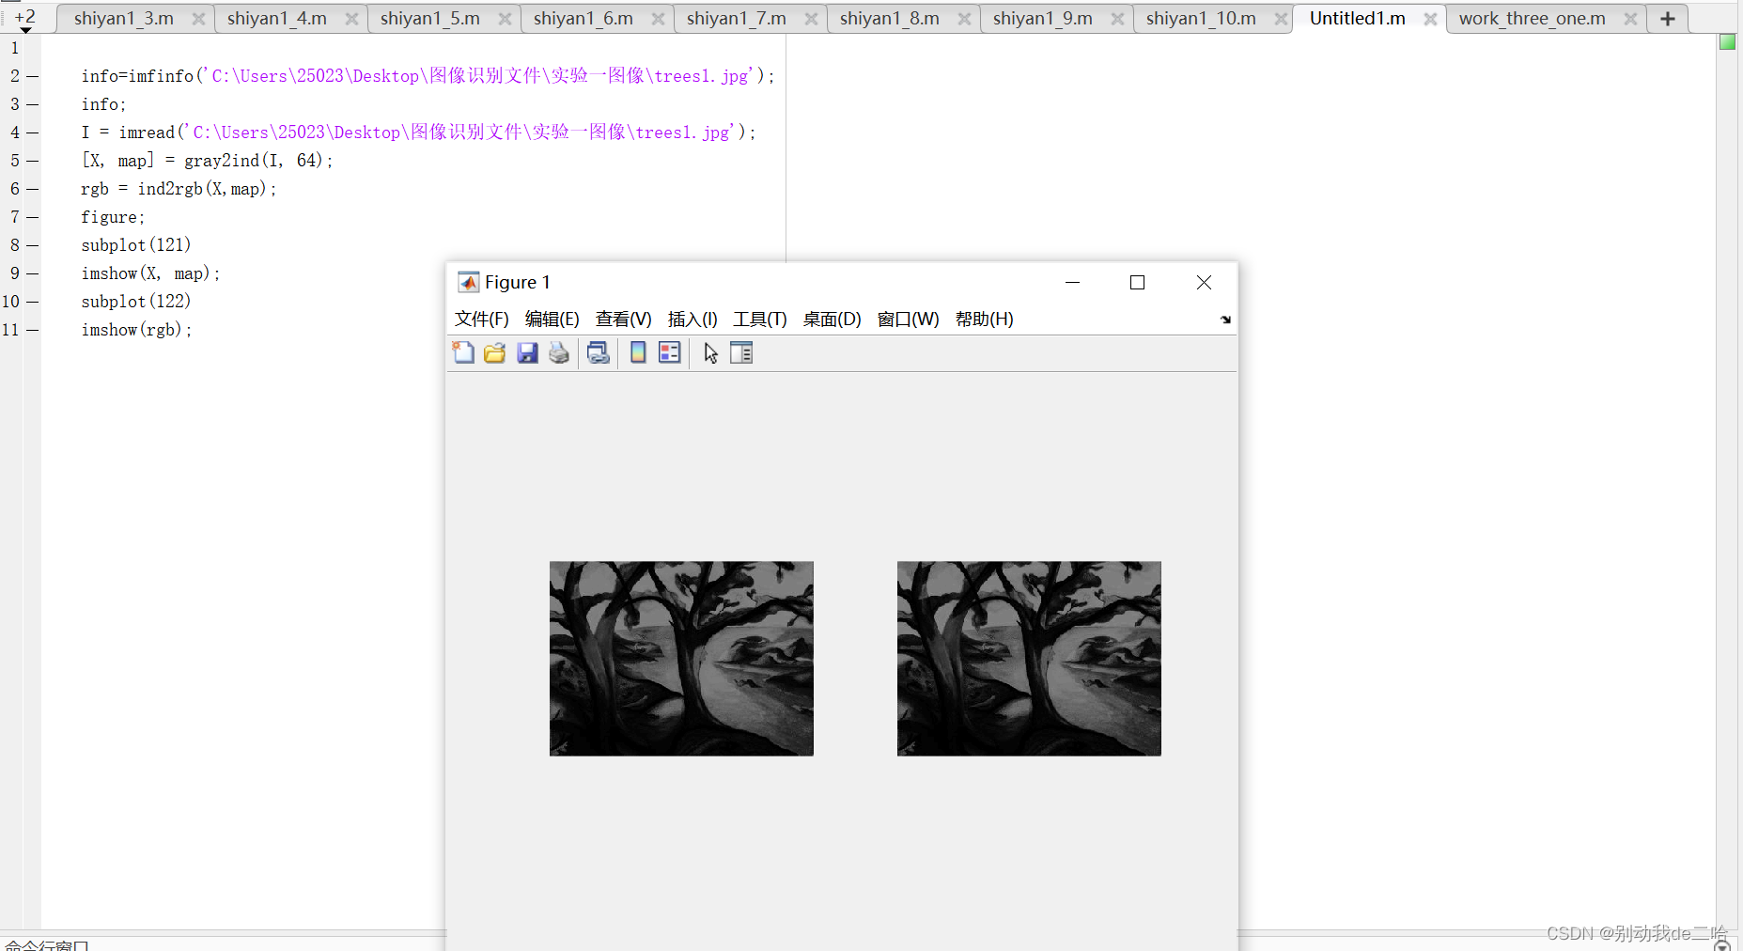Click the Open File folder icon in Figure 1

click(x=495, y=352)
